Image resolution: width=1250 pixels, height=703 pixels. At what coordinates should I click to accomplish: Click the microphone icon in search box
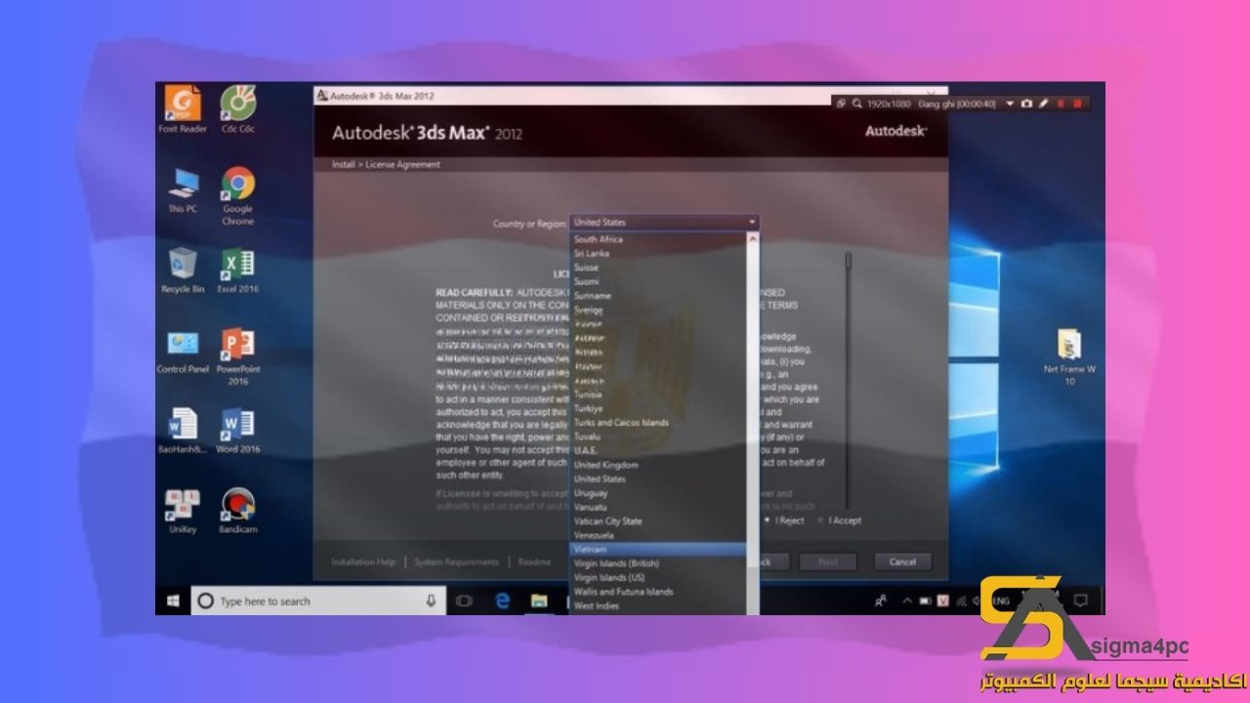(431, 600)
